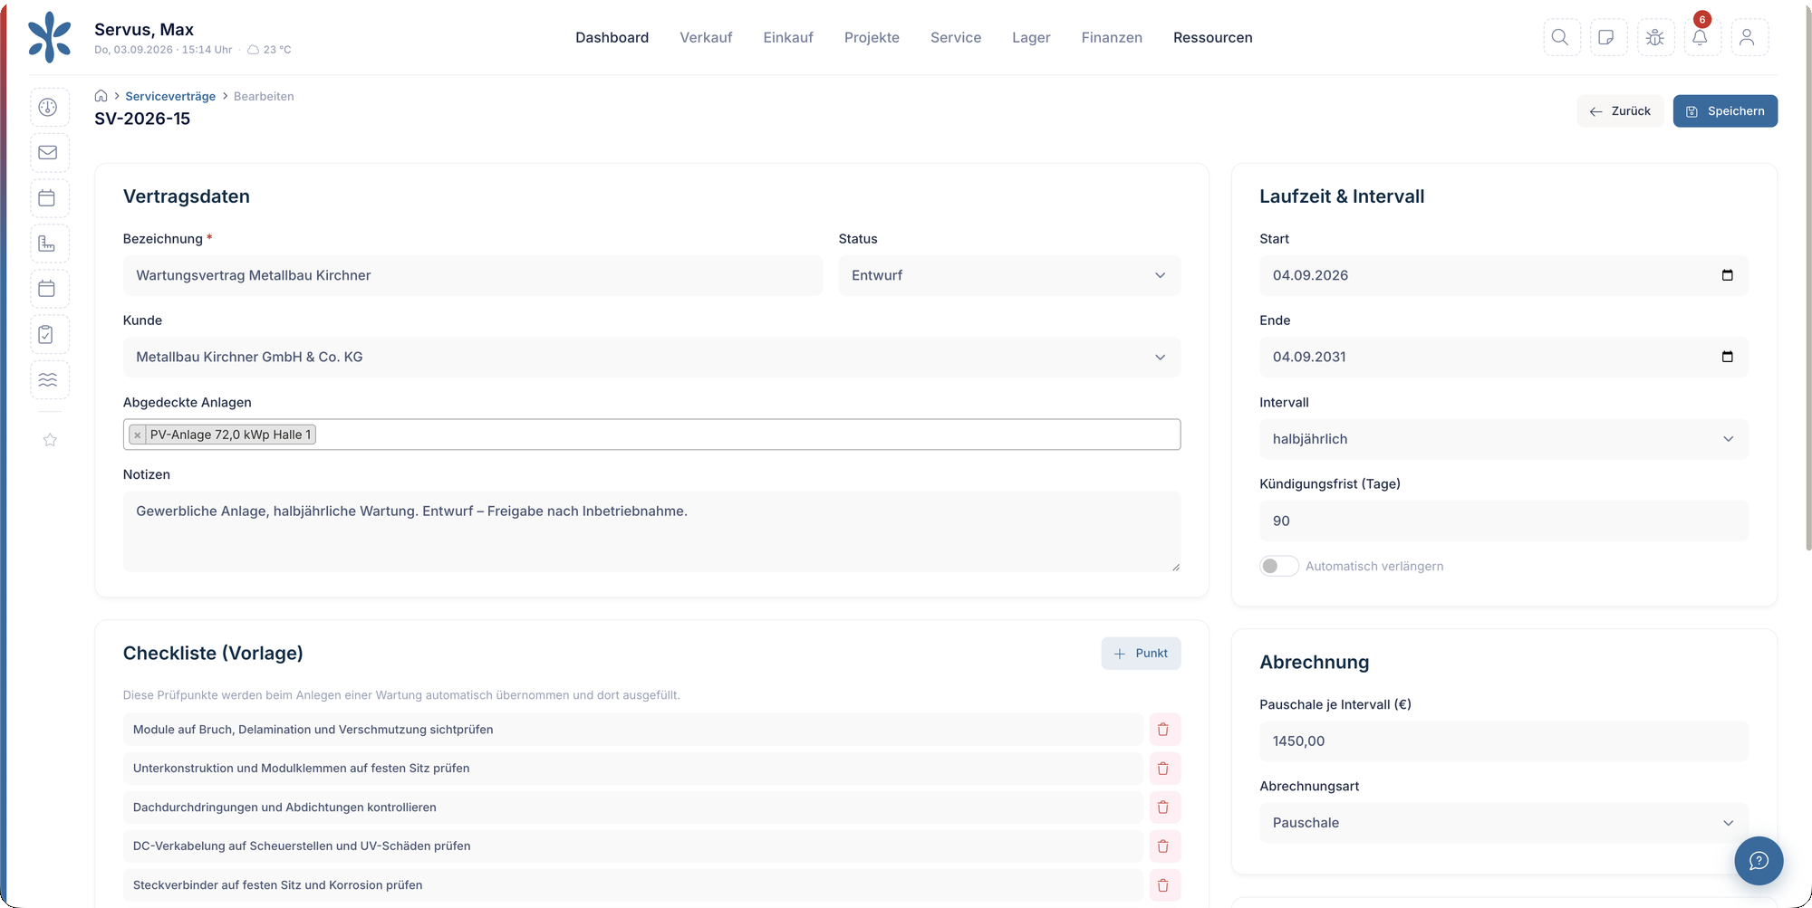The image size is (1812, 908).
Task: Click the app logo flower icon
Action: [49, 37]
